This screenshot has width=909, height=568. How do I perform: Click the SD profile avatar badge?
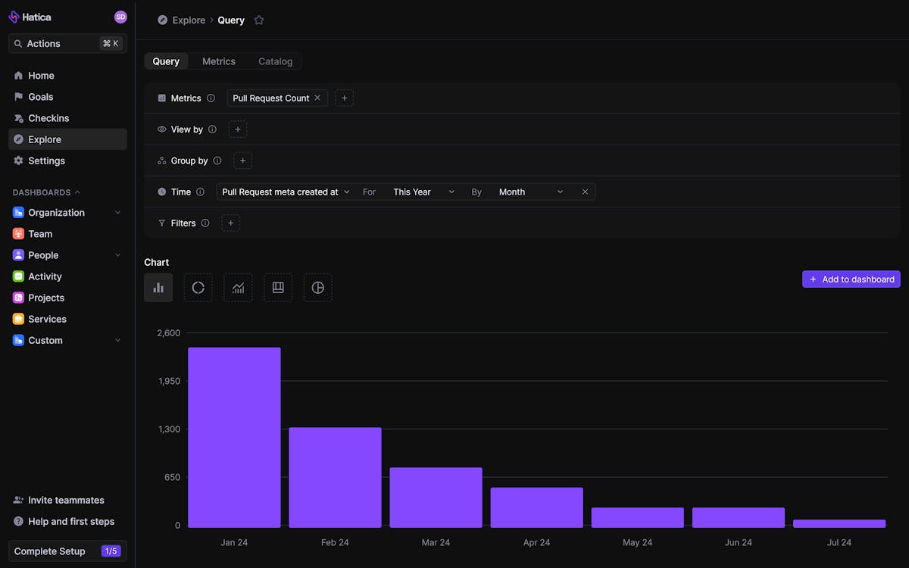(120, 16)
